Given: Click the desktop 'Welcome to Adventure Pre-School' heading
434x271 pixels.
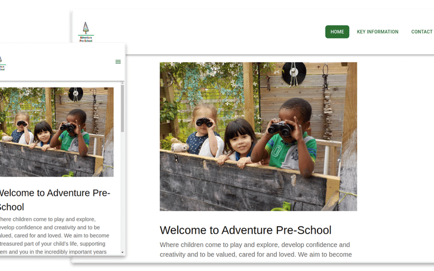Looking at the screenshot, I should [246, 230].
